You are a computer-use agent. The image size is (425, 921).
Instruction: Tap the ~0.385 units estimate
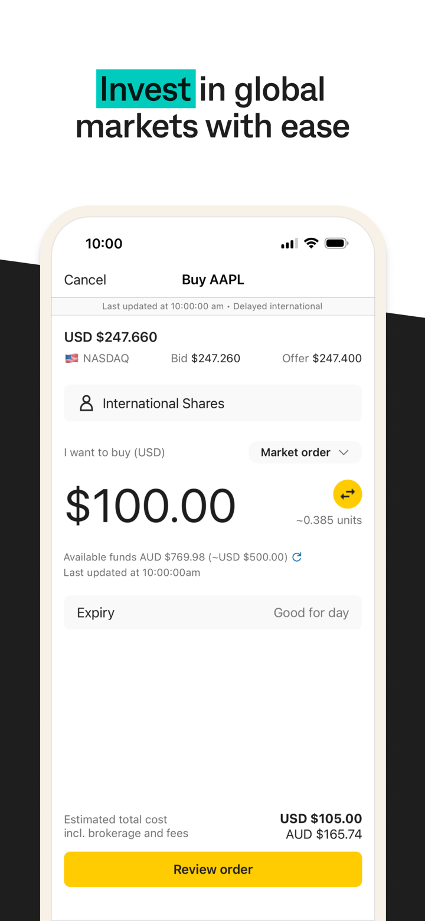coord(329,520)
